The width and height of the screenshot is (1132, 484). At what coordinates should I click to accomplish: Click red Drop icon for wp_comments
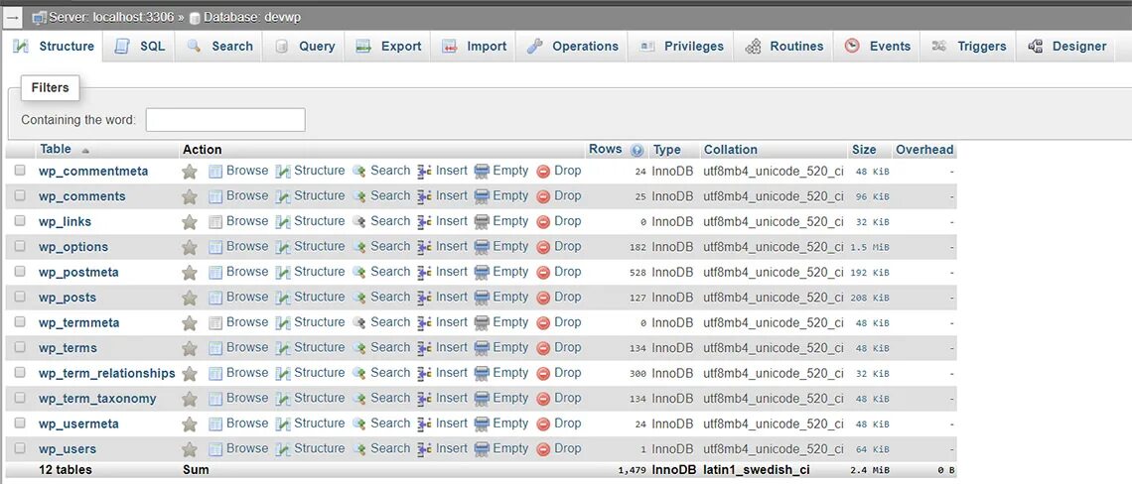pyautogui.click(x=543, y=196)
